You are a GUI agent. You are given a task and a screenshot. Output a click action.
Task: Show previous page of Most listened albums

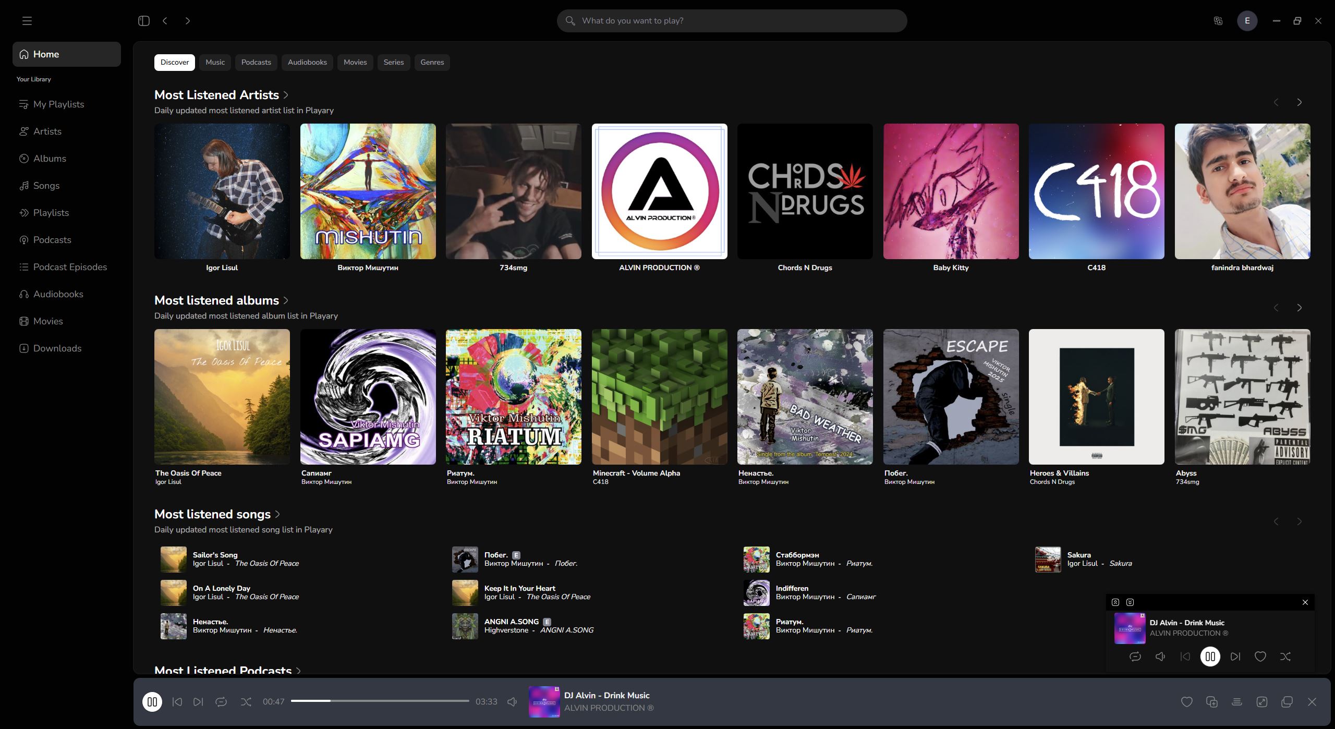(x=1276, y=308)
